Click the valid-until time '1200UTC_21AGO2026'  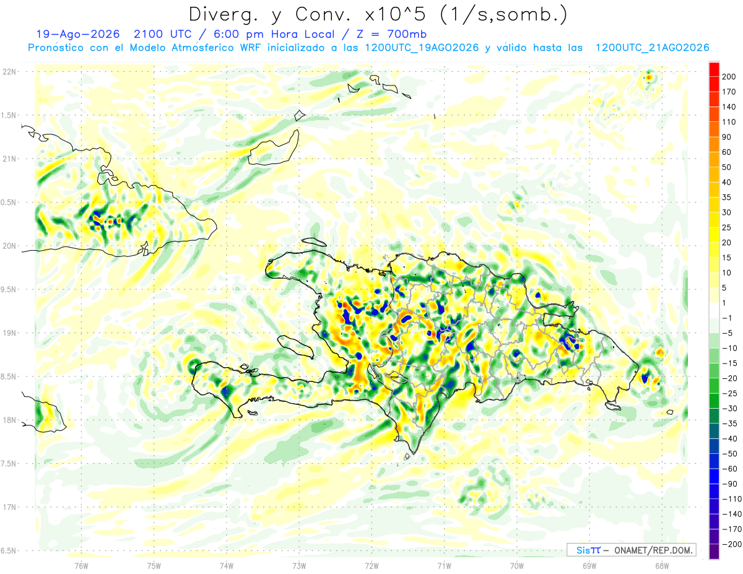click(652, 48)
